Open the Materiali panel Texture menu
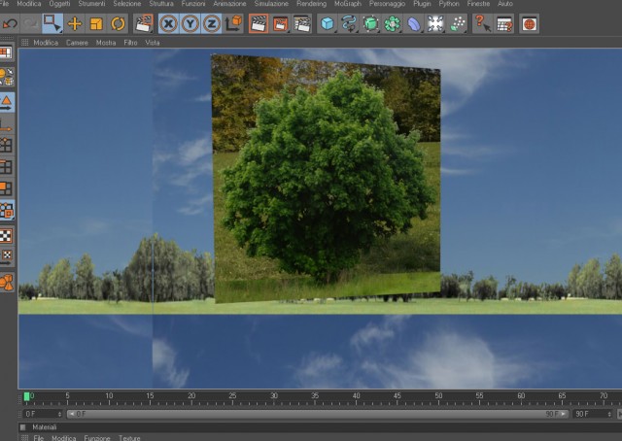This screenshot has height=441, width=622. (x=129, y=438)
